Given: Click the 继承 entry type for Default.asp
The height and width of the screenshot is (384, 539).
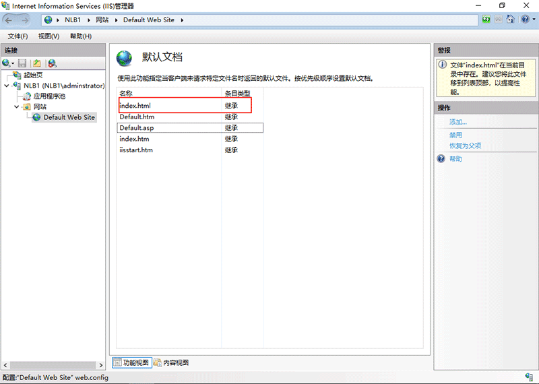Looking at the screenshot, I should pyautogui.click(x=231, y=128).
